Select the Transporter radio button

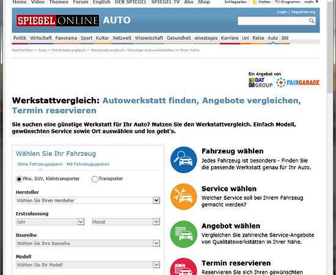point(95,179)
